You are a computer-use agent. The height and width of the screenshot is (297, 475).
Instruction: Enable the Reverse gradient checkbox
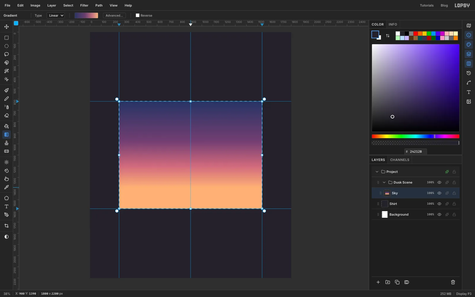[x=137, y=15]
